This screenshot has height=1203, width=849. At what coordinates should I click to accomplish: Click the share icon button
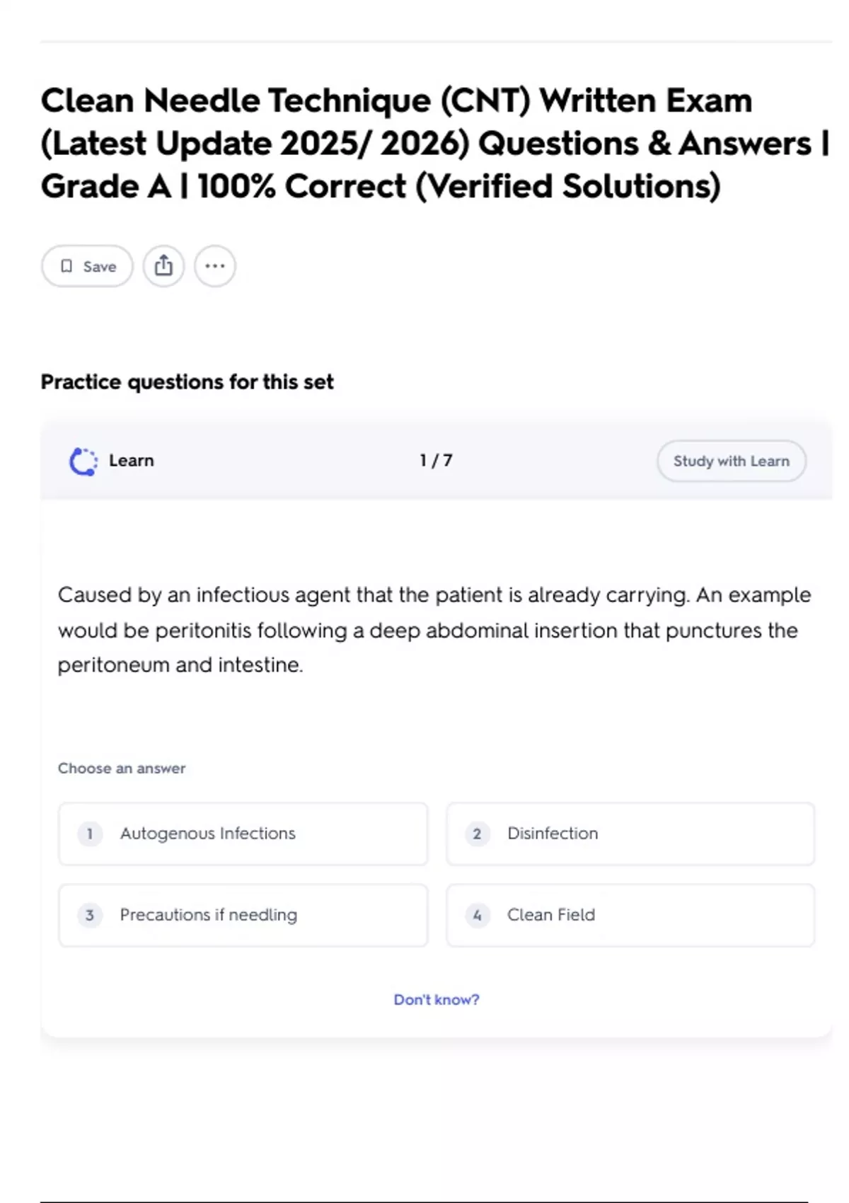pos(163,266)
